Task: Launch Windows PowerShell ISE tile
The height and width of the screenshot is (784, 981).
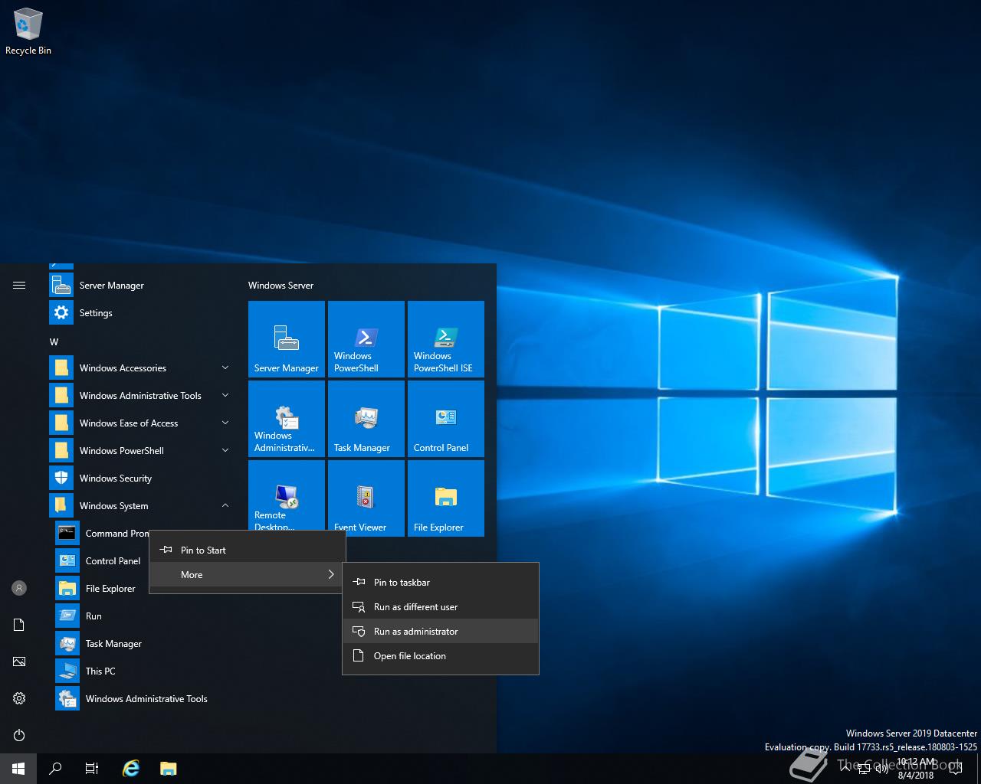Action: (x=446, y=339)
